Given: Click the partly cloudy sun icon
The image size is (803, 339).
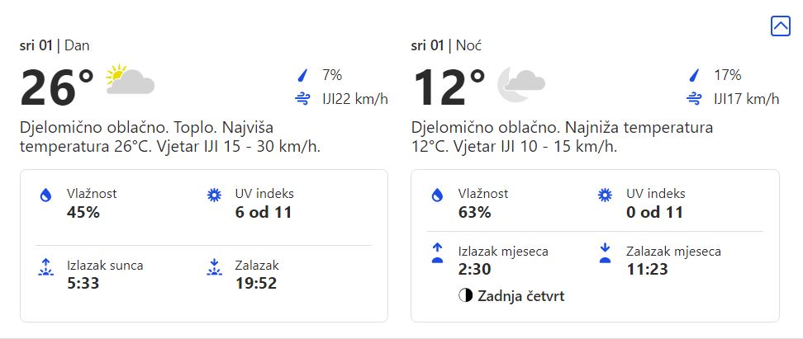Looking at the screenshot, I should pos(130,81).
